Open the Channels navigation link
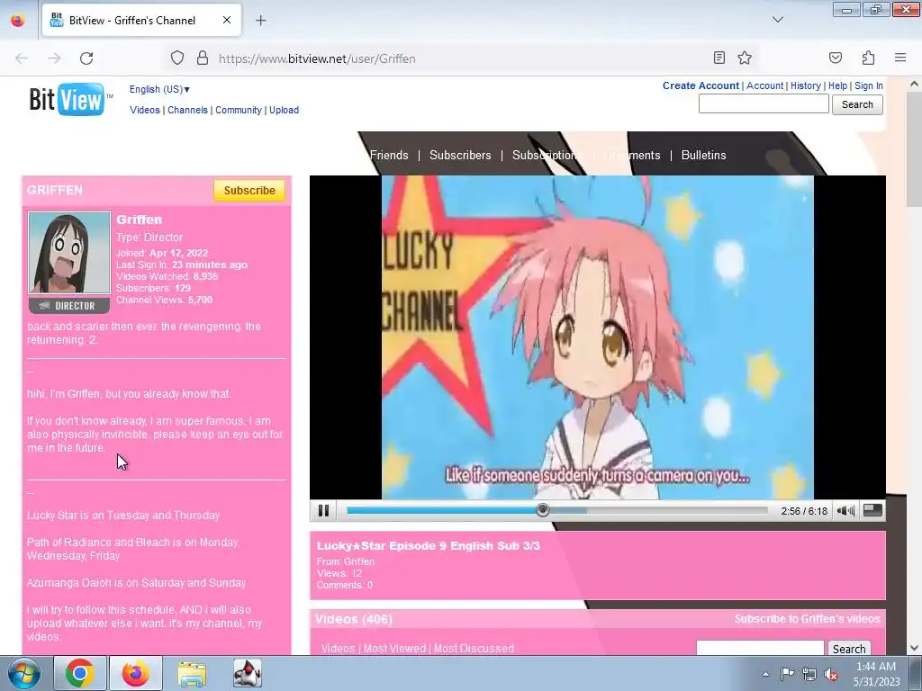922x691 pixels. point(187,110)
